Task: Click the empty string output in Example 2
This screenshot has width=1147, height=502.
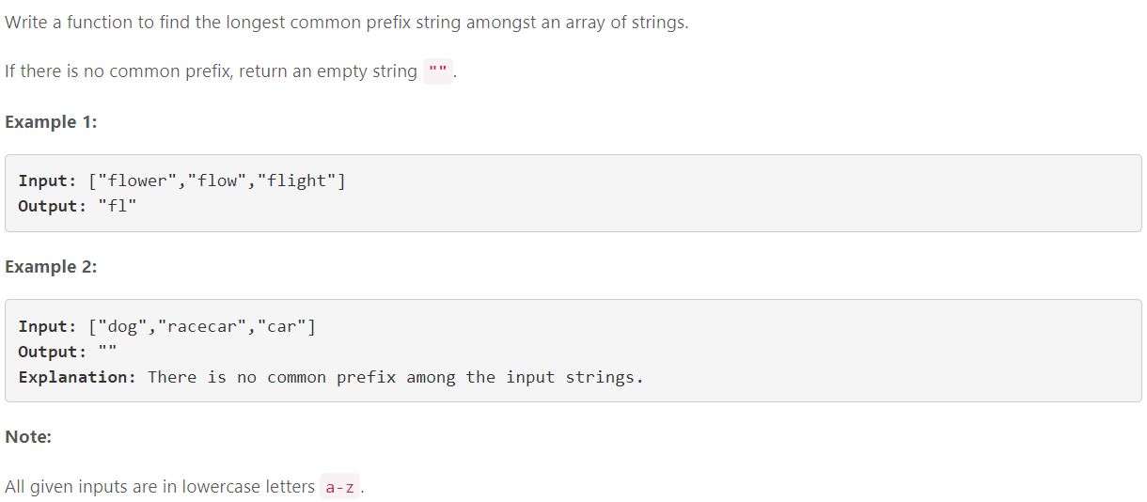Action: (107, 351)
